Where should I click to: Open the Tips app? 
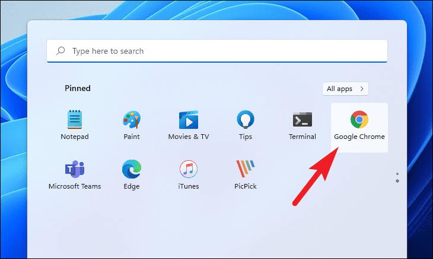pyautogui.click(x=245, y=125)
